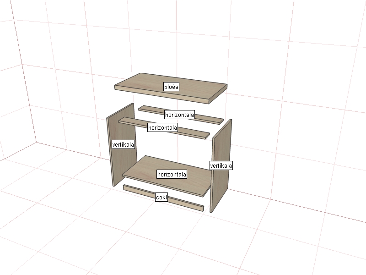Click the 'horizontala' label on the front rail
The width and height of the screenshot is (366, 275).
coord(163,127)
